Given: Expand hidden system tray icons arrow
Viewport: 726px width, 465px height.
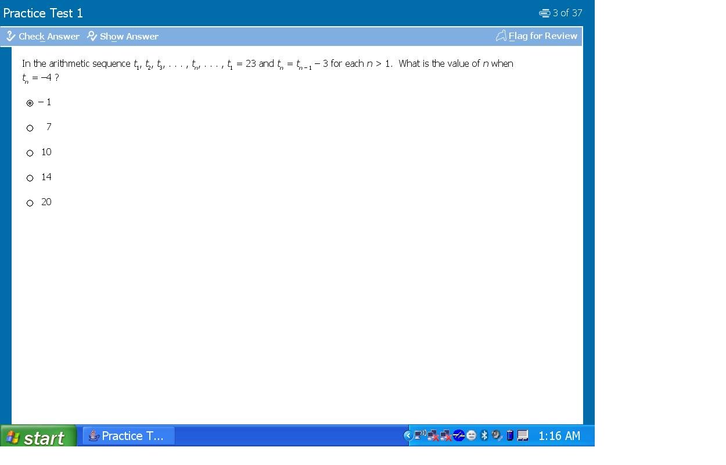Looking at the screenshot, I should click(408, 435).
